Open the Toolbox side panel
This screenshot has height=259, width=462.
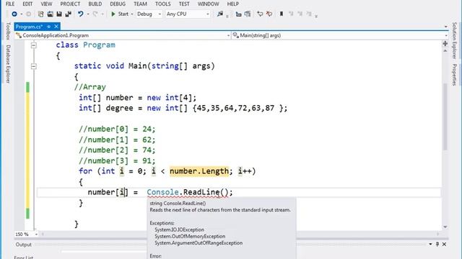pyautogui.click(x=8, y=31)
